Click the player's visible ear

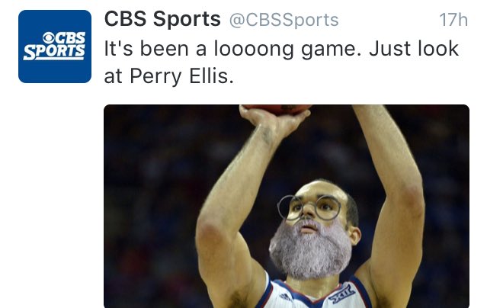pos(356,236)
